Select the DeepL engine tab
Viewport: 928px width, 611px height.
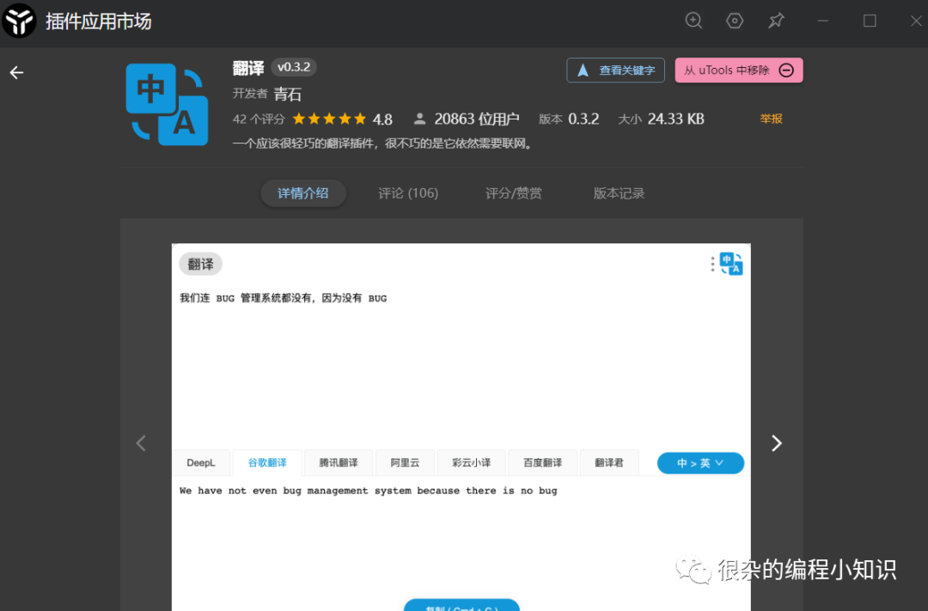pyautogui.click(x=201, y=462)
